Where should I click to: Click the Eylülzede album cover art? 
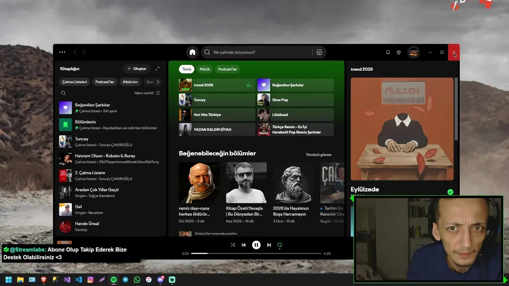[402, 129]
